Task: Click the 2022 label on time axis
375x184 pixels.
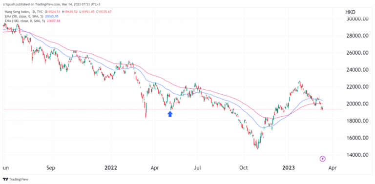Action: (x=111, y=168)
